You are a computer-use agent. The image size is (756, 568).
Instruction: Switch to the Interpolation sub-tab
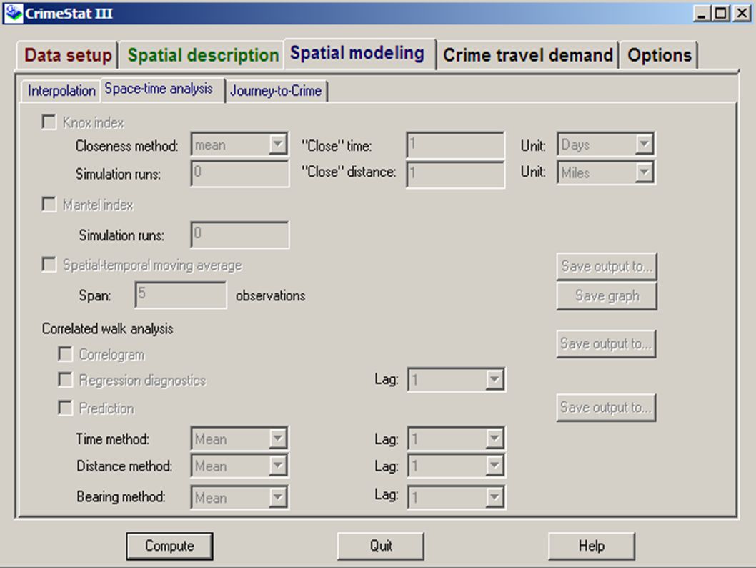pos(61,91)
